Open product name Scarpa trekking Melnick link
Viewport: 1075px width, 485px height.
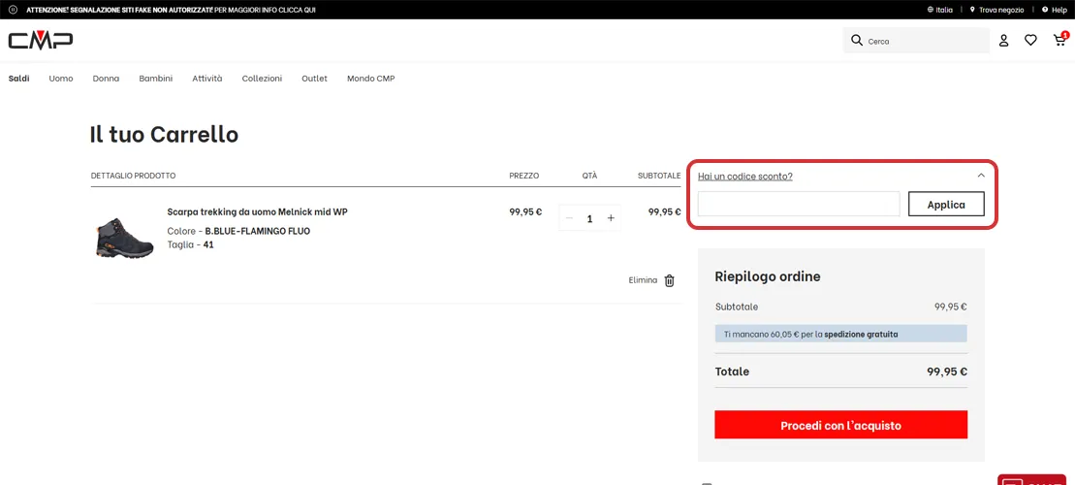point(257,212)
